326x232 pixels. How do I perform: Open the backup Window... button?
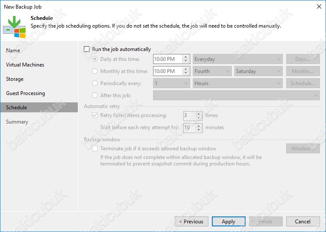tap(303, 149)
